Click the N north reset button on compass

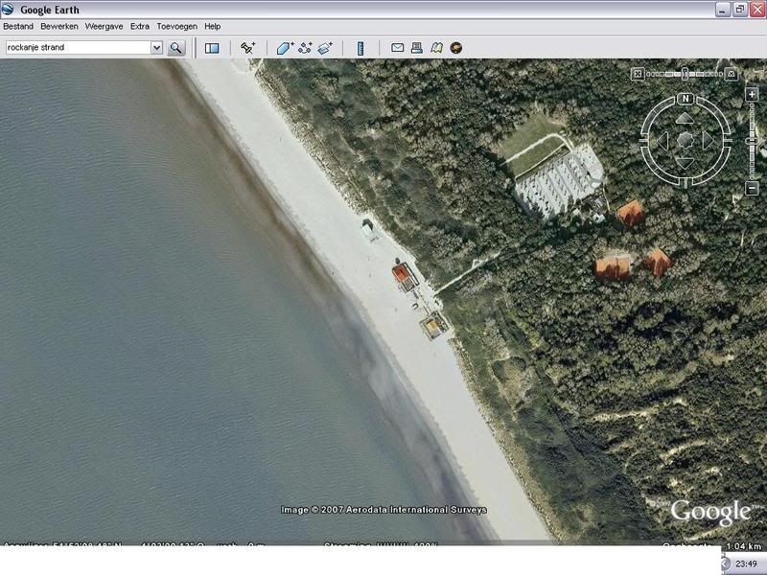coord(686,99)
